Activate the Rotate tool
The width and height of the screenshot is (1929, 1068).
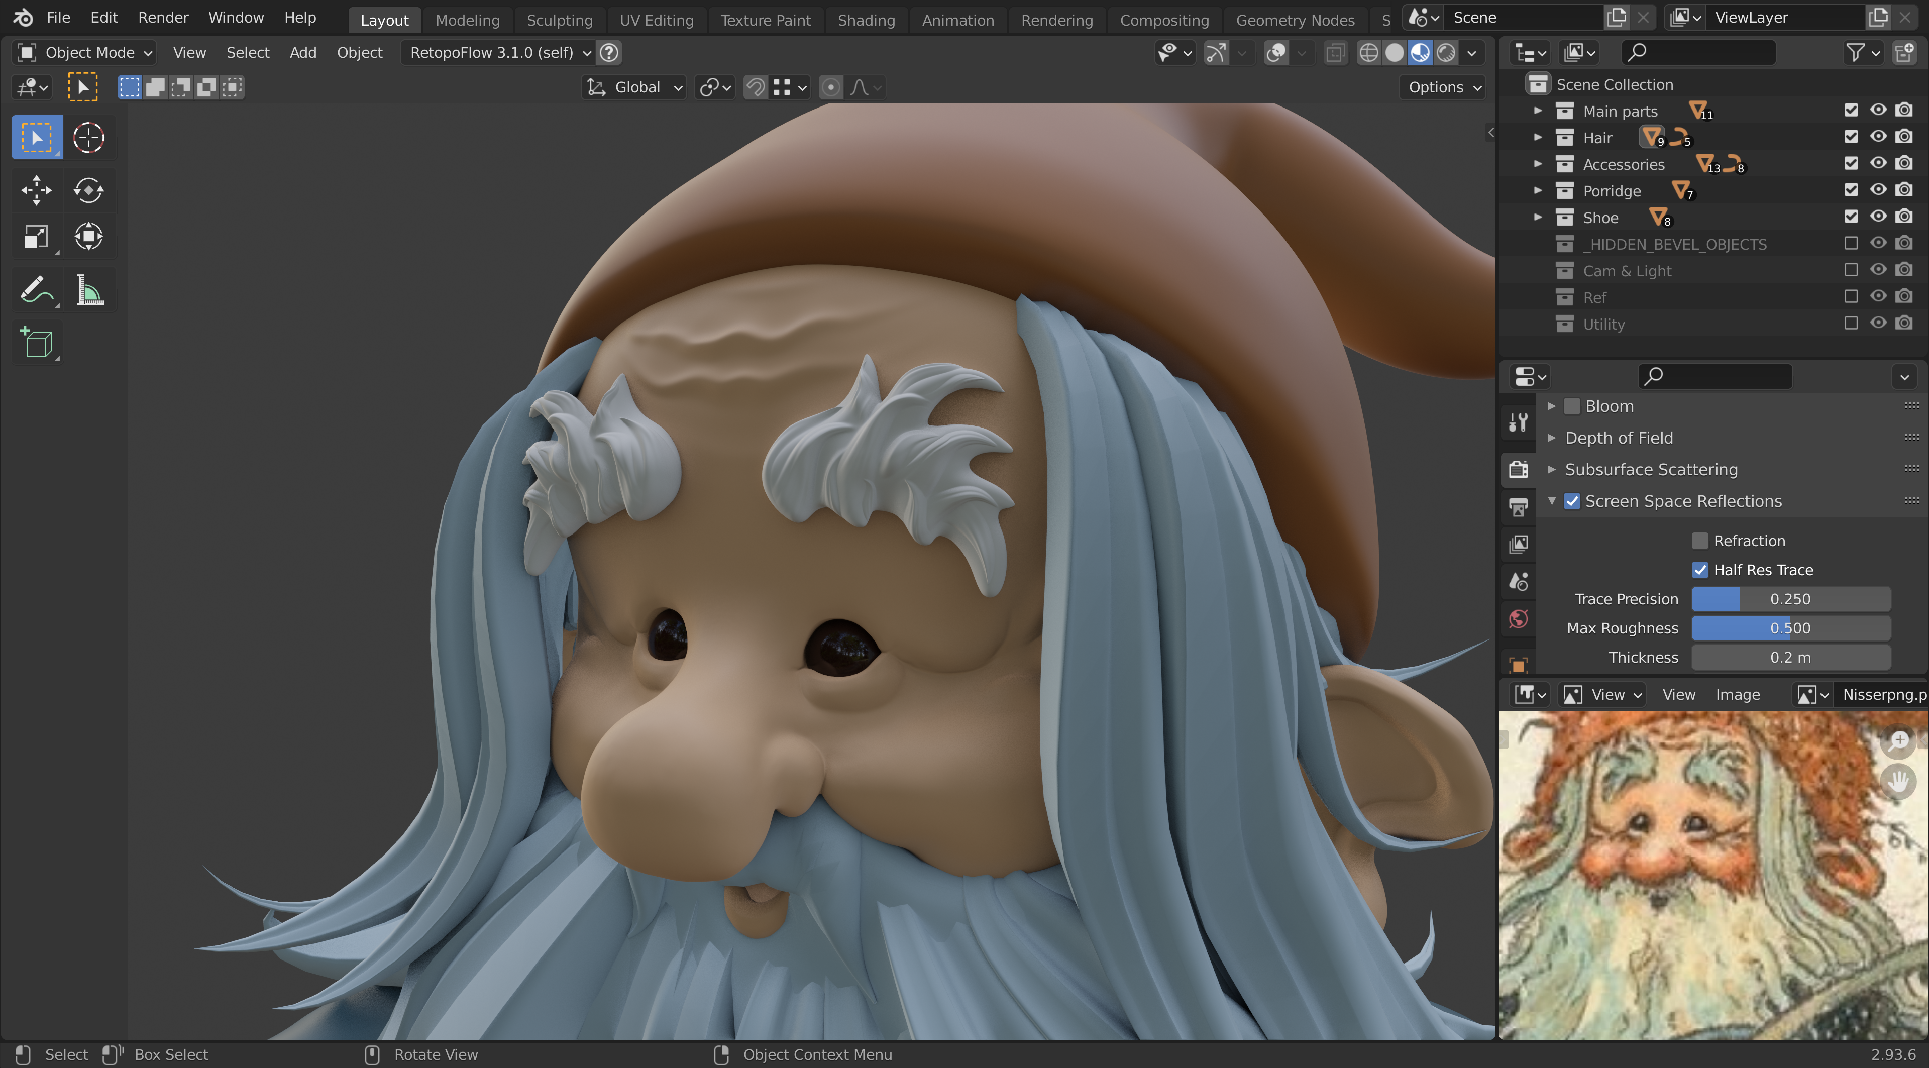pyautogui.click(x=88, y=190)
